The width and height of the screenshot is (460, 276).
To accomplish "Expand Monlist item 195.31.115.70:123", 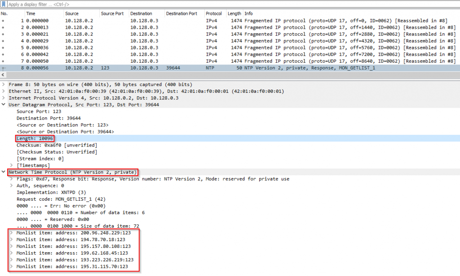I will (x=11, y=266).
